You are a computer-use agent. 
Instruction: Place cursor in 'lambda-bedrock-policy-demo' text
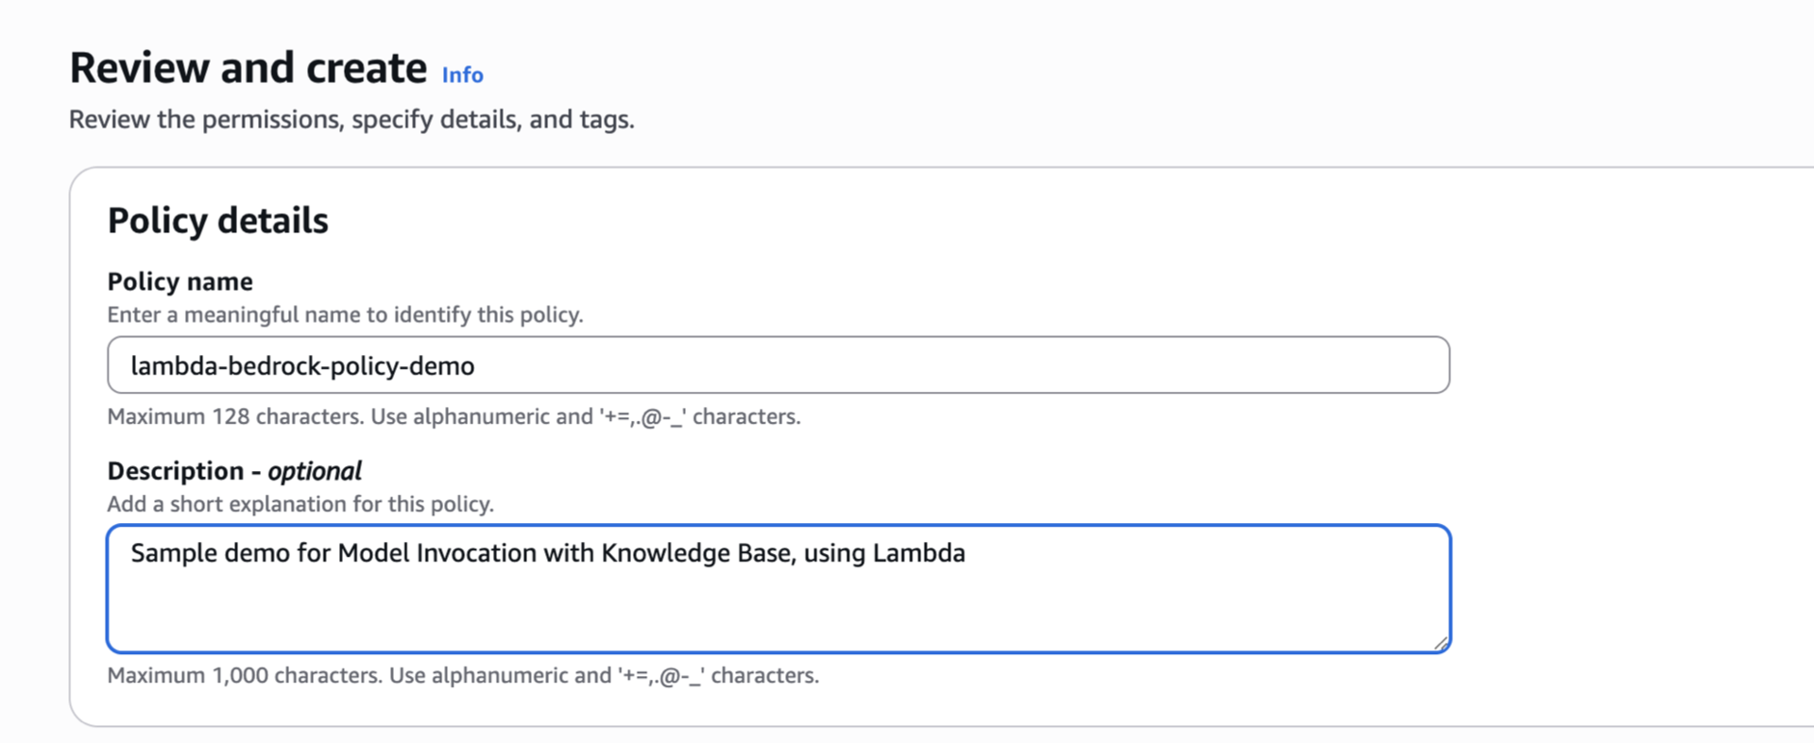(302, 366)
